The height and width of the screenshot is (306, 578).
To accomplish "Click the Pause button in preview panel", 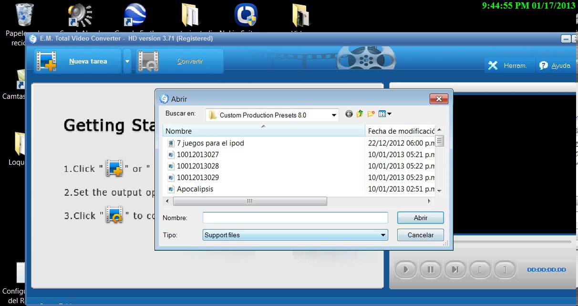I will coord(431,270).
